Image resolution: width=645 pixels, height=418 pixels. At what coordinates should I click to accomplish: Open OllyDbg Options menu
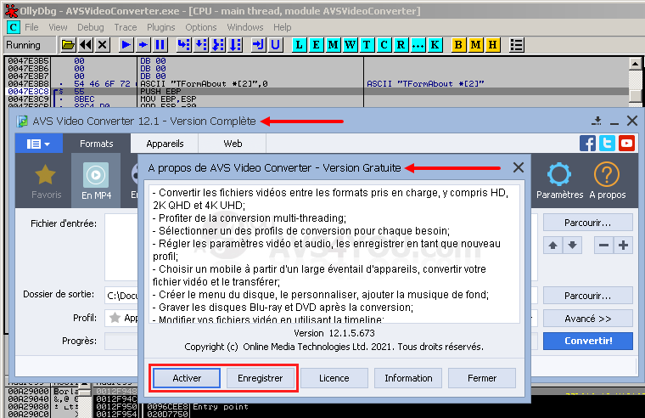(x=201, y=27)
